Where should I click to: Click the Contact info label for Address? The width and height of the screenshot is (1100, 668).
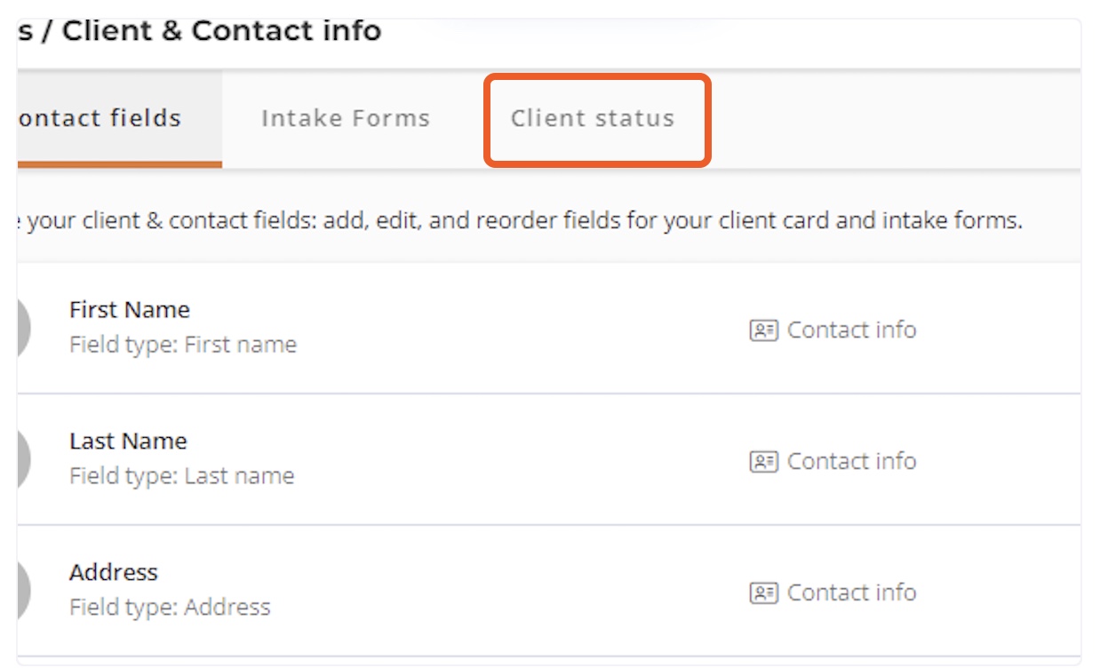tap(851, 593)
